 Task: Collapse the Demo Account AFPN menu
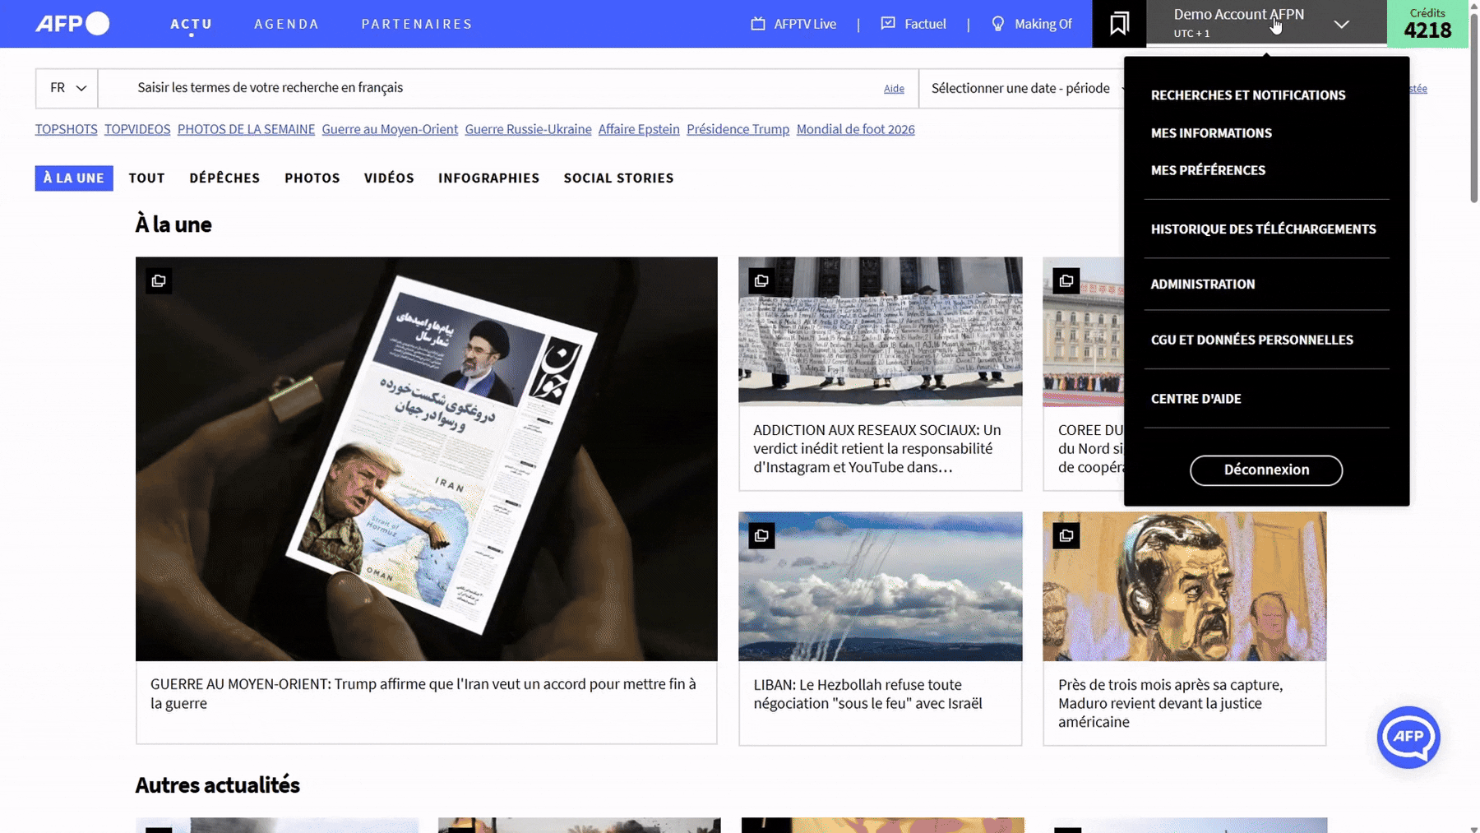1341,24
